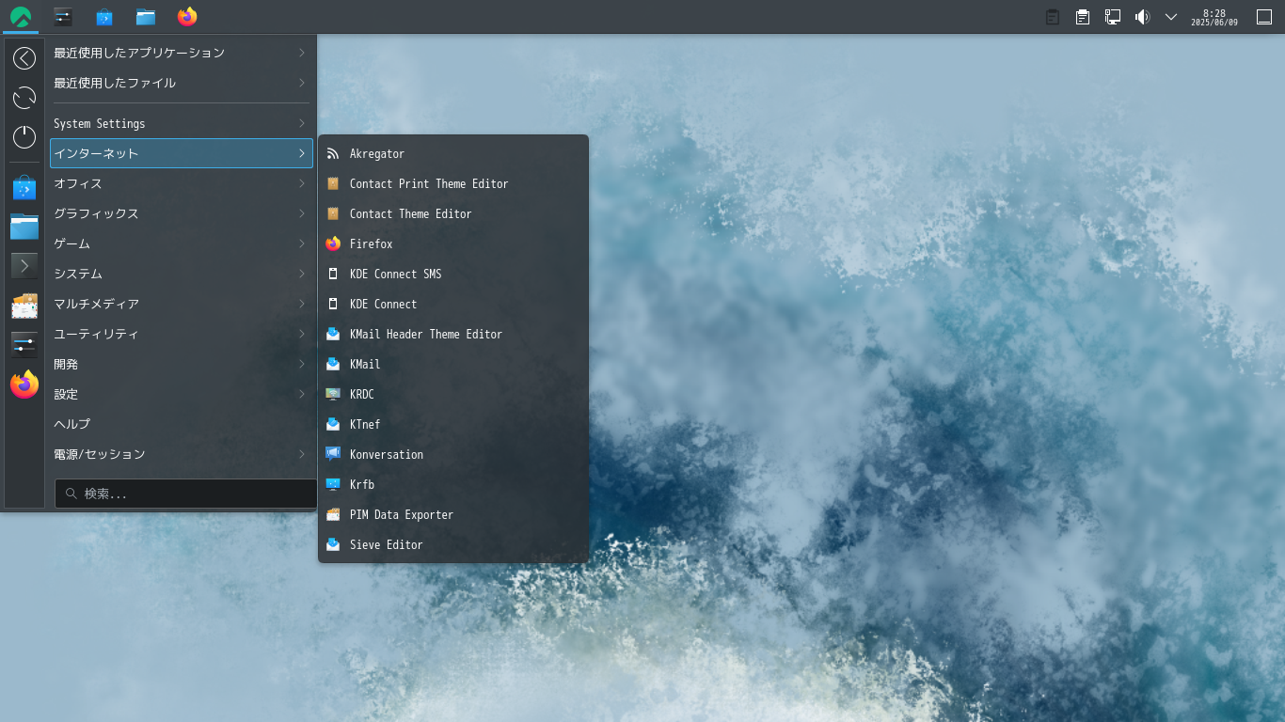Viewport: 1285px width, 722px height.
Task: Open the 設定 menu category
Action: point(182,394)
